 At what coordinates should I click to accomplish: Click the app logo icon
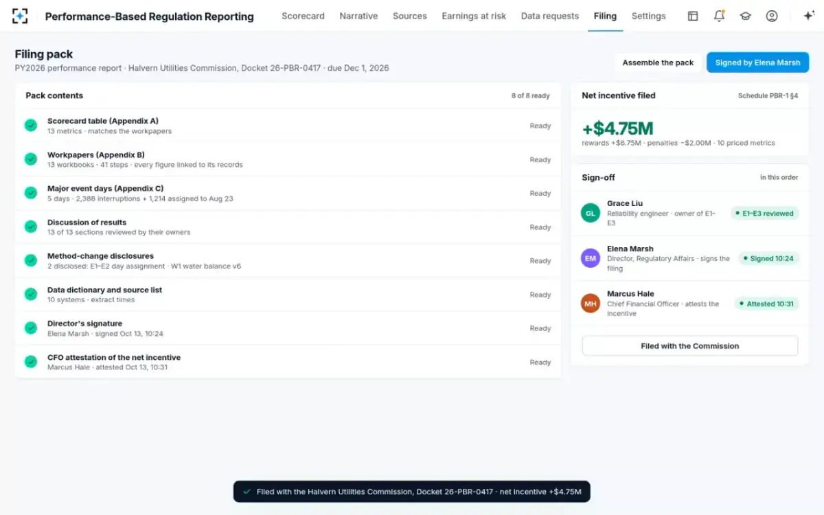tap(20, 16)
